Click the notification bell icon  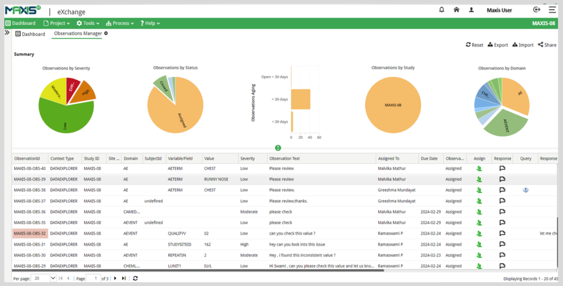(x=442, y=10)
